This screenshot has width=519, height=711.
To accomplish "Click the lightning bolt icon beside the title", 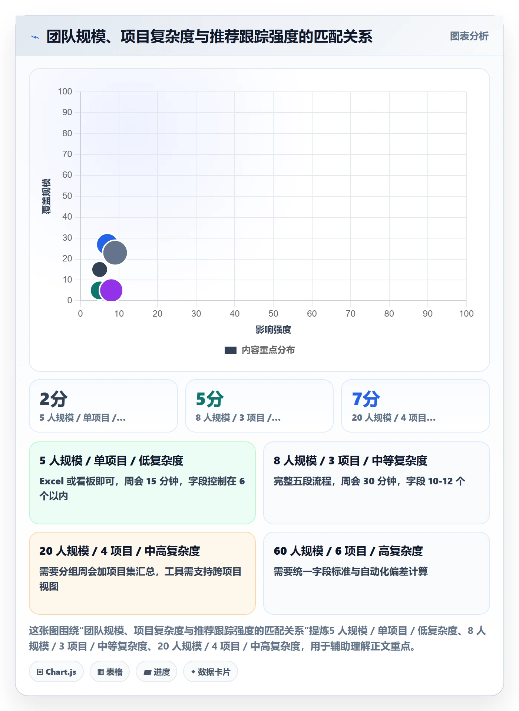I will (35, 37).
